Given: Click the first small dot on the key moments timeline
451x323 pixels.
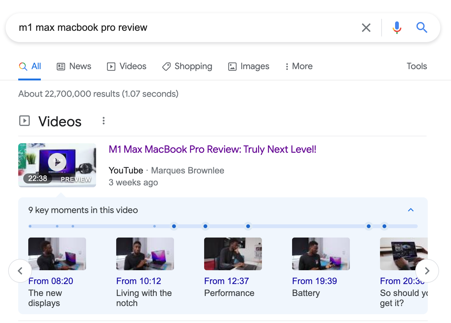Looking at the screenshot, I should point(30,226).
